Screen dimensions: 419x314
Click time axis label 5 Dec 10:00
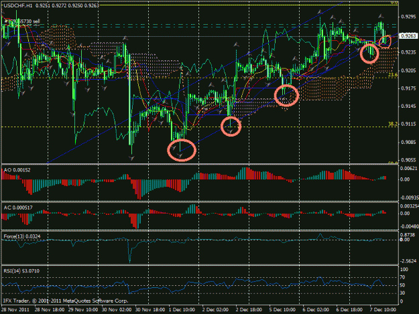pyautogui.click(x=282, y=310)
